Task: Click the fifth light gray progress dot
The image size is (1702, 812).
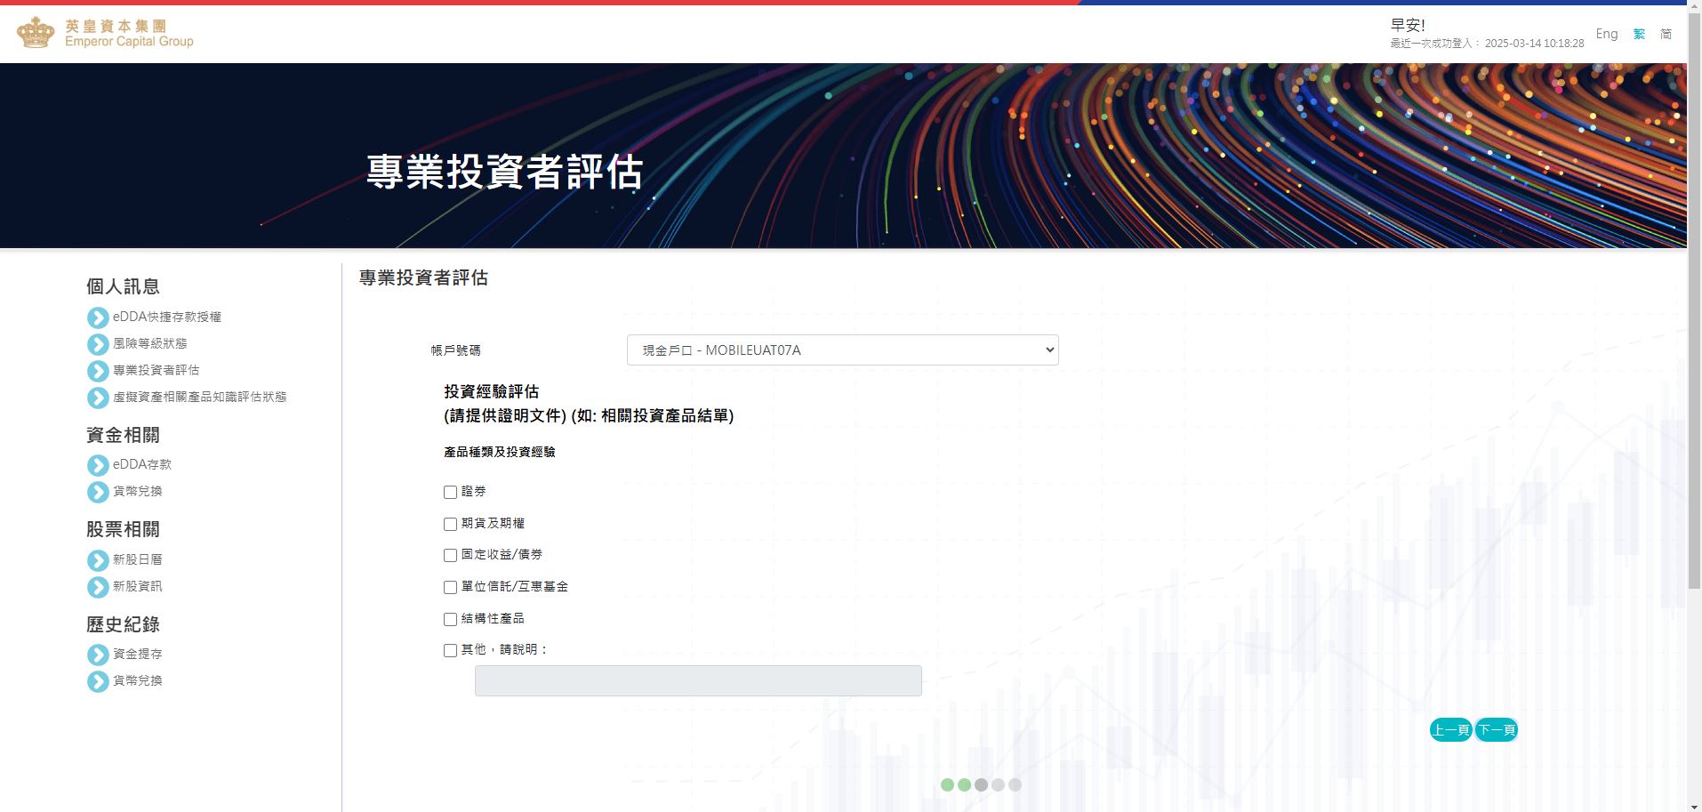Action: click(x=1015, y=784)
